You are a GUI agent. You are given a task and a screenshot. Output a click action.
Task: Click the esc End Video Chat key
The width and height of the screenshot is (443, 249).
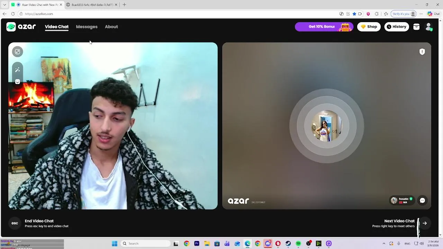[15, 223]
